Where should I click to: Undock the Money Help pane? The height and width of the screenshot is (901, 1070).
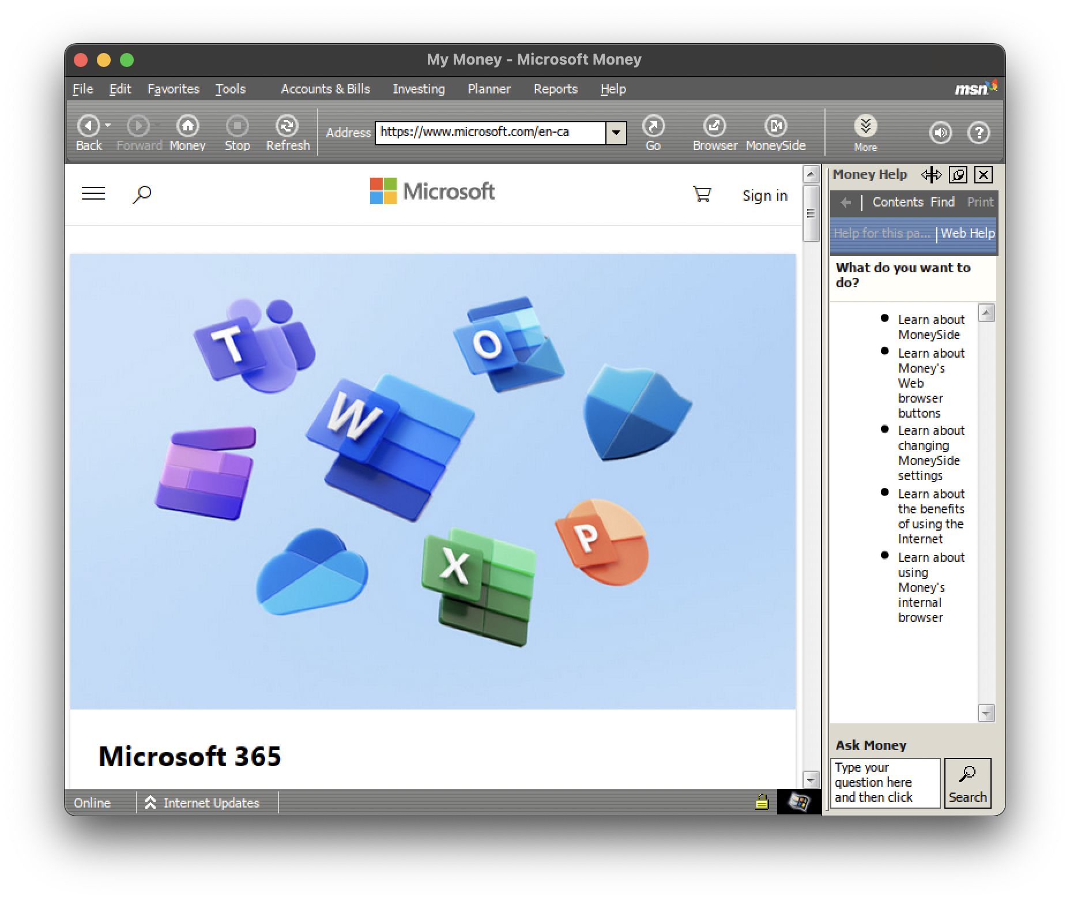958,175
